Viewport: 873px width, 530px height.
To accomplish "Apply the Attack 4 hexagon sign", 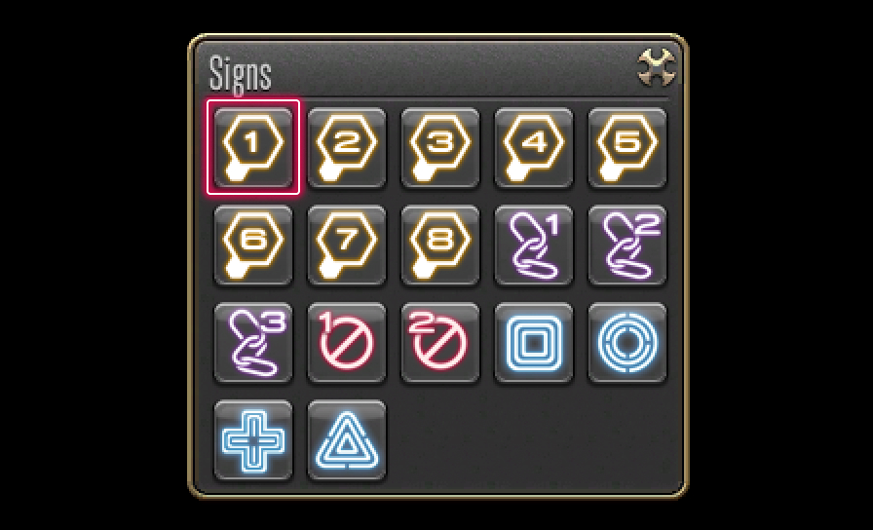I will click(x=534, y=147).
